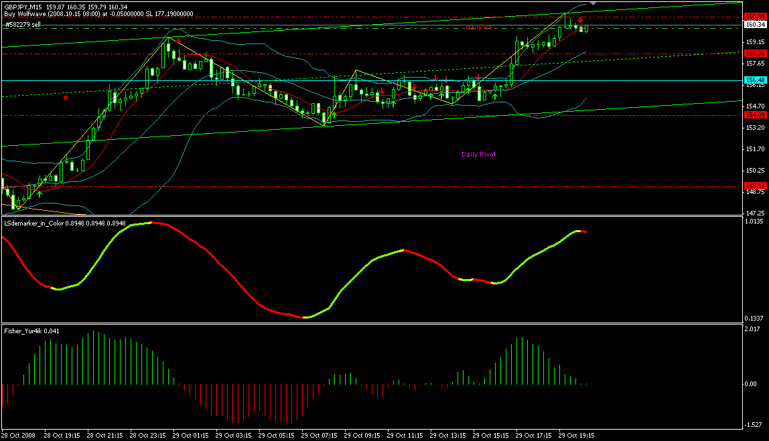Viewport: 769px width, 441px height.
Task: Click red sell arrow at 28 Oct 23:15 peak
Action: (179, 41)
